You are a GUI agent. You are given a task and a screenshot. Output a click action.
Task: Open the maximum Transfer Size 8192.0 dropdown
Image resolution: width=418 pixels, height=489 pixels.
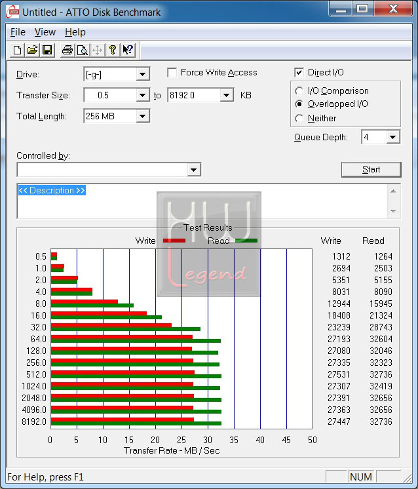click(226, 95)
